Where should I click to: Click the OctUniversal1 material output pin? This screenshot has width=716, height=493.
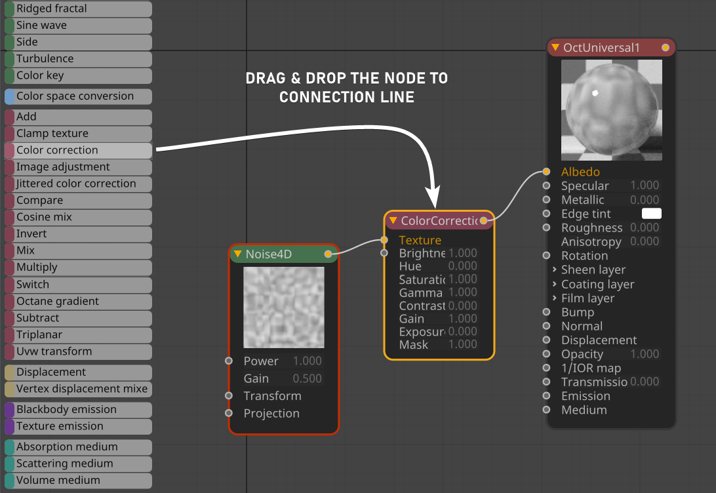click(666, 47)
